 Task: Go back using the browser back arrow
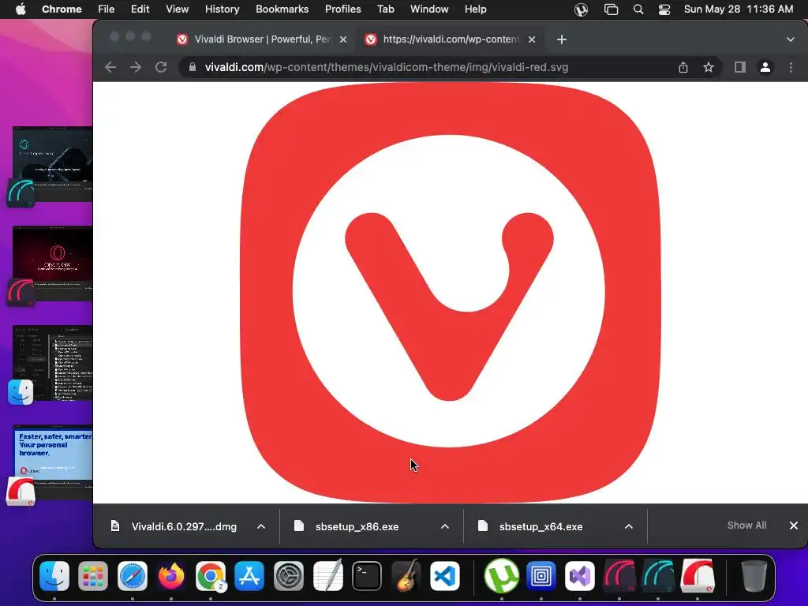click(110, 67)
